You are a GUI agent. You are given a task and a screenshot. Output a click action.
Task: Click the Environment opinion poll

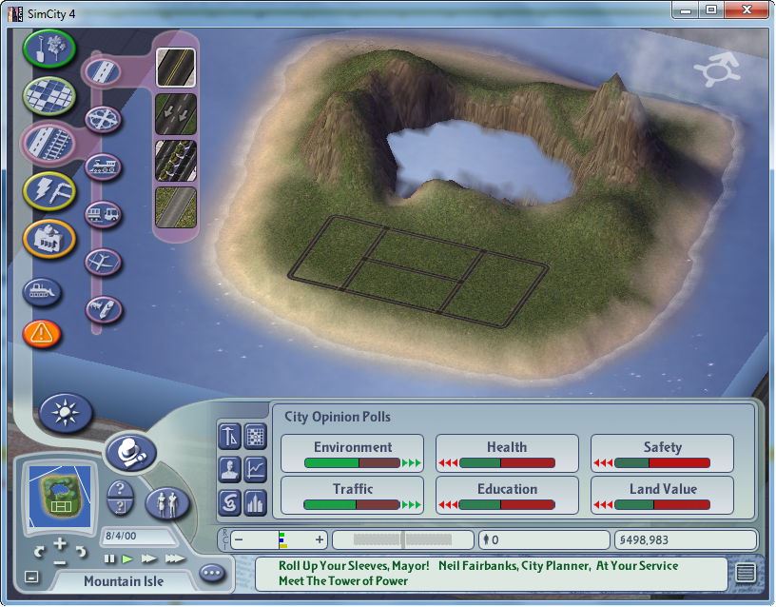(353, 454)
